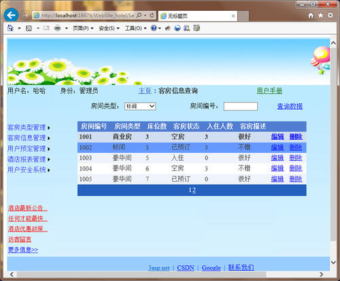Click the toolbar icon right of help
The width and height of the screenshot is (340, 281).
pyautogui.click(x=168, y=29)
